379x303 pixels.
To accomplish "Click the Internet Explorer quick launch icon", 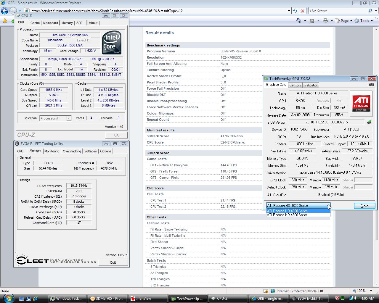I will (x=35, y=299).
